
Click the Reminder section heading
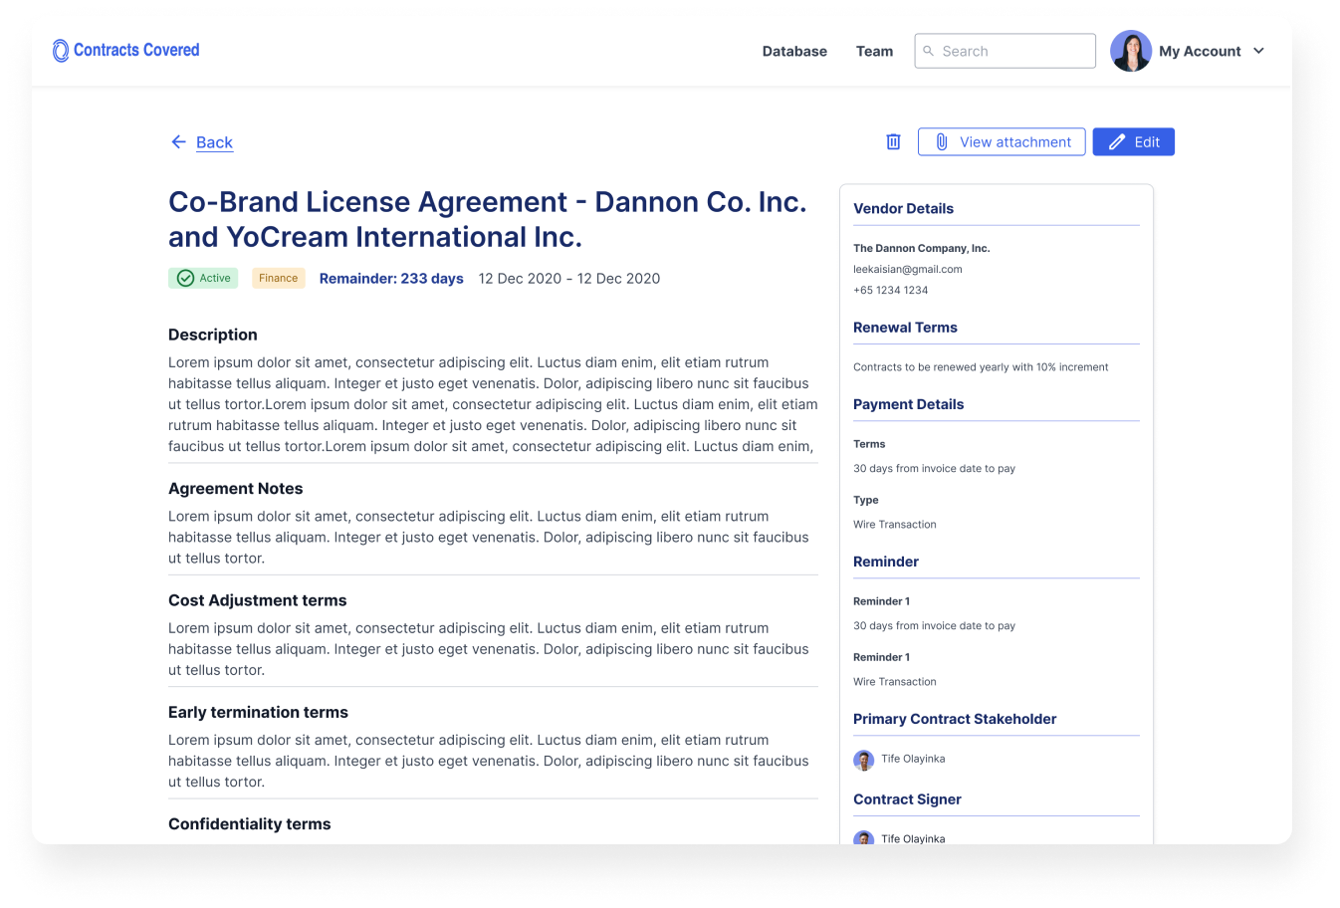(886, 562)
